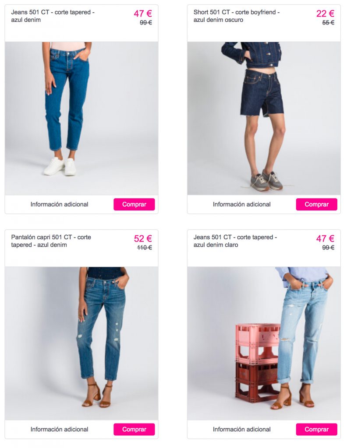The image size is (347, 448).
Task: Click the crossed-out 110 € original price
Action: click(x=145, y=248)
